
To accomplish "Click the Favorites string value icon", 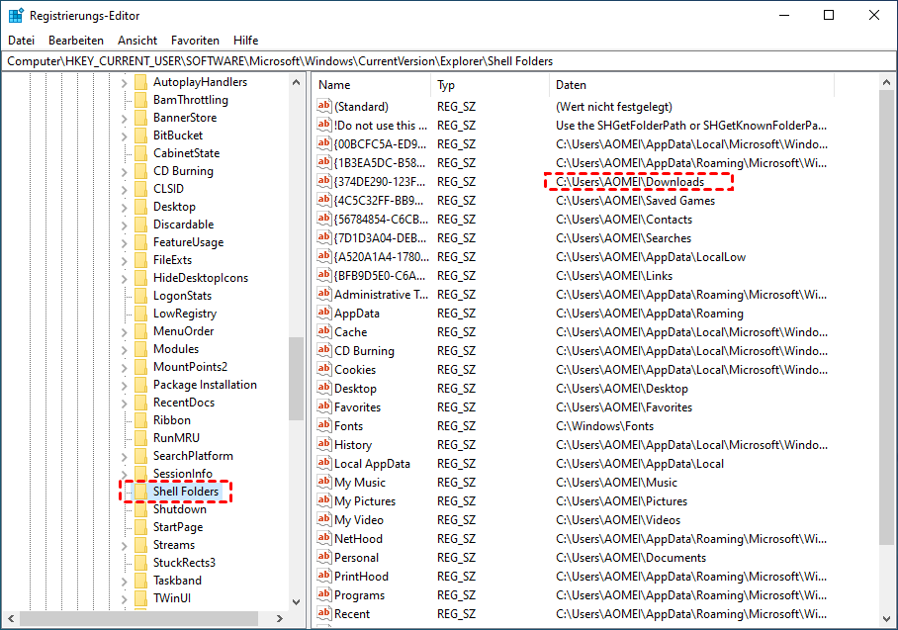I will tap(324, 406).
